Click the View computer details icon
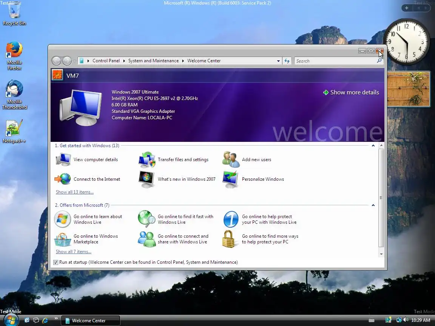This screenshot has width=435, height=326. click(x=63, y=160)
